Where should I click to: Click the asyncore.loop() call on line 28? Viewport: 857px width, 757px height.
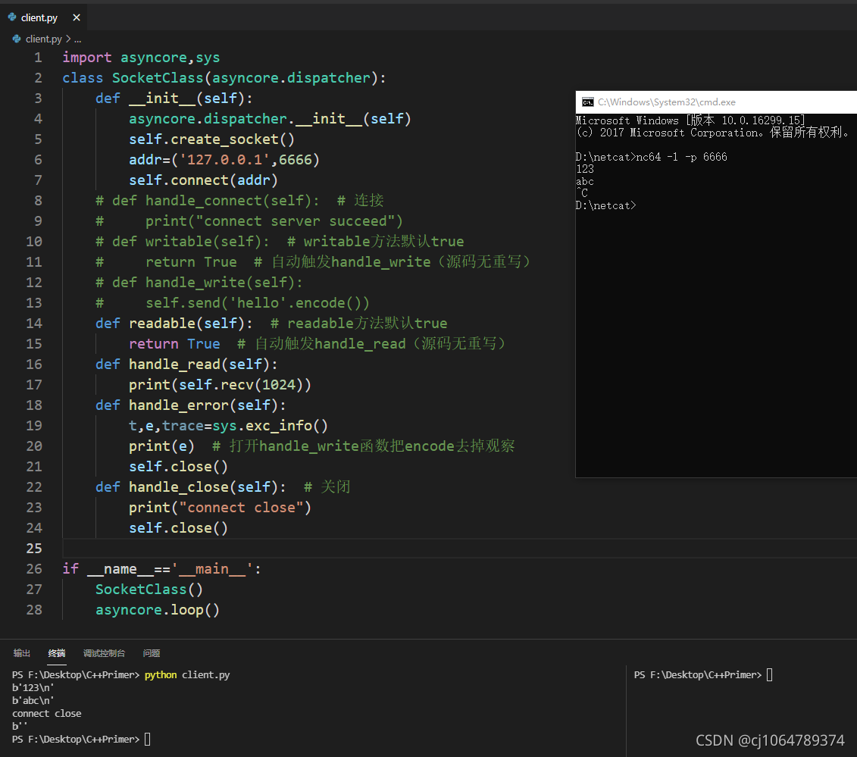tap(157, 609)
